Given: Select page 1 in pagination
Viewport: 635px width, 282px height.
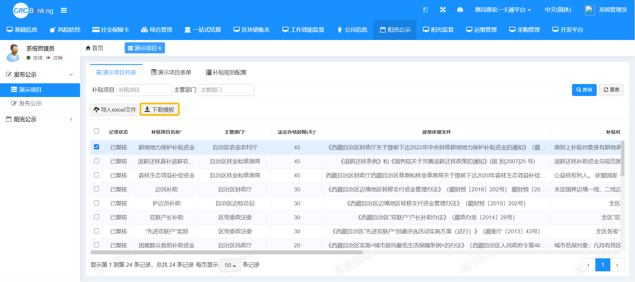Looking at the screenshot, I should coord(603,265).
